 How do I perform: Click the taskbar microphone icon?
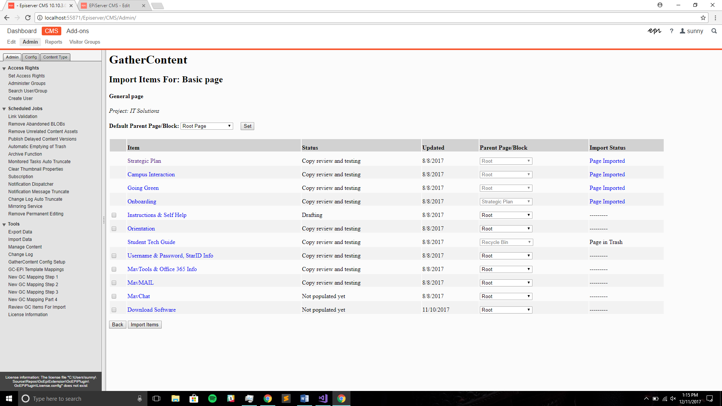click(140, 398)
